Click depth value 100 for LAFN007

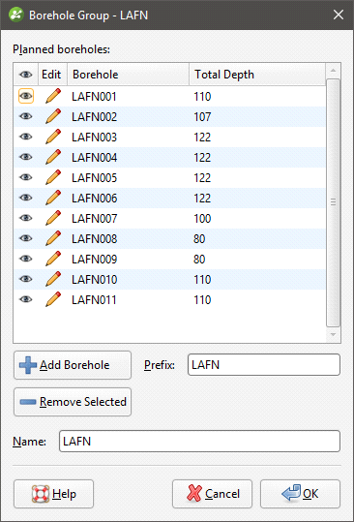click(202, 219)
